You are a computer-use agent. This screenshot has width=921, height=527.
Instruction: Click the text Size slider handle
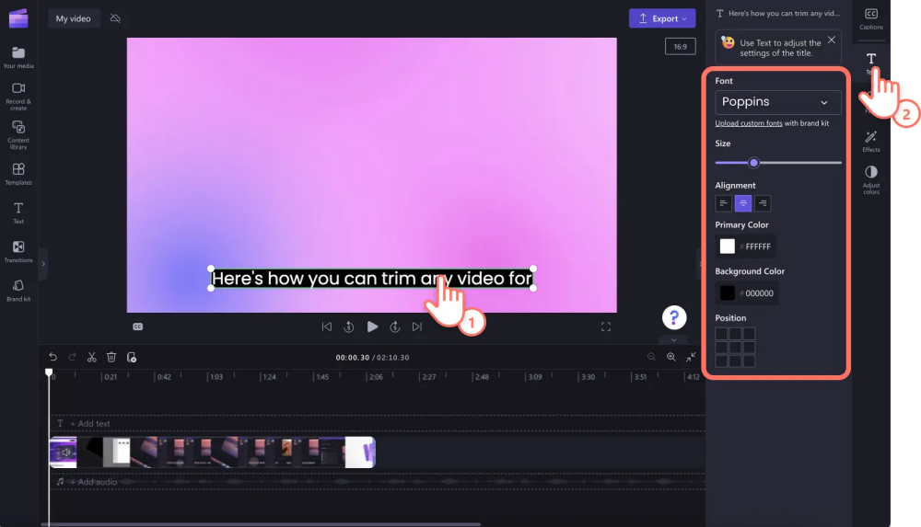point(753,163)
